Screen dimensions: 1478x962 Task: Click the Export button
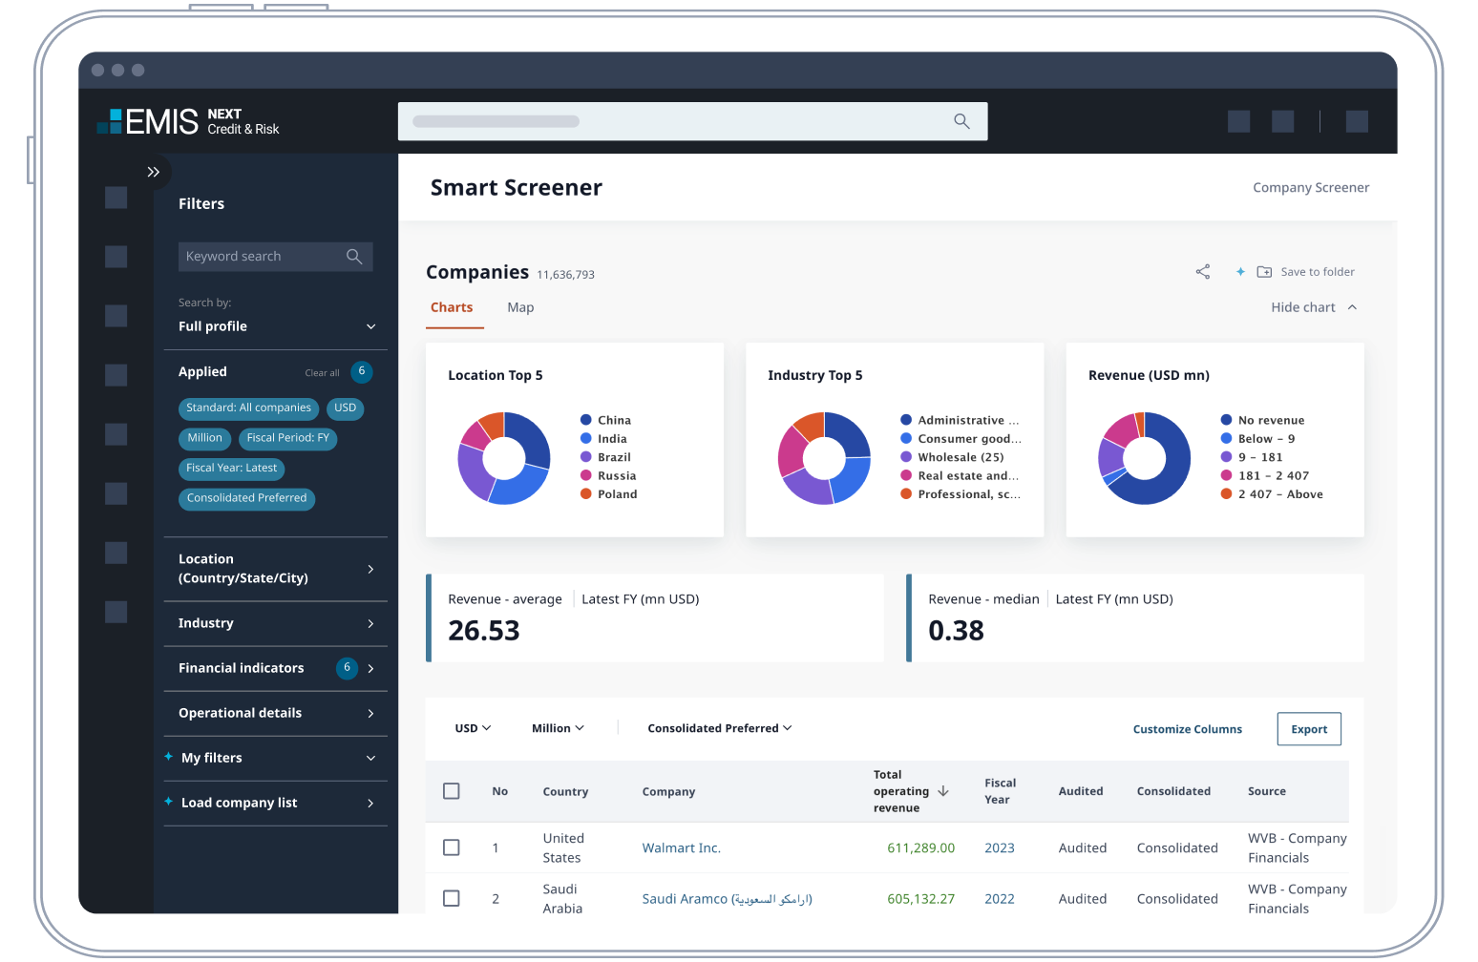1308,729
